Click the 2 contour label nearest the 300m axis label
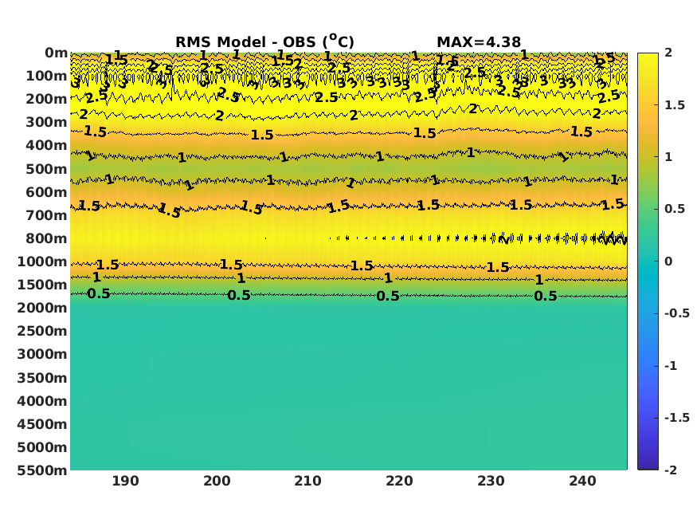 (84, 114)
